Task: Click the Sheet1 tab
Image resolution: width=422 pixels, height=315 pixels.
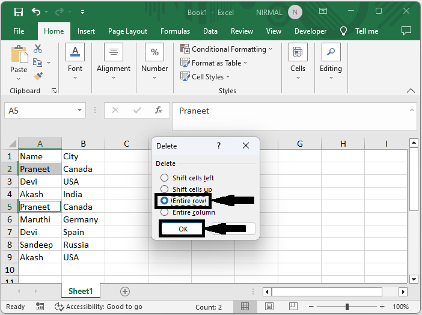Action: tap(81, 291)
